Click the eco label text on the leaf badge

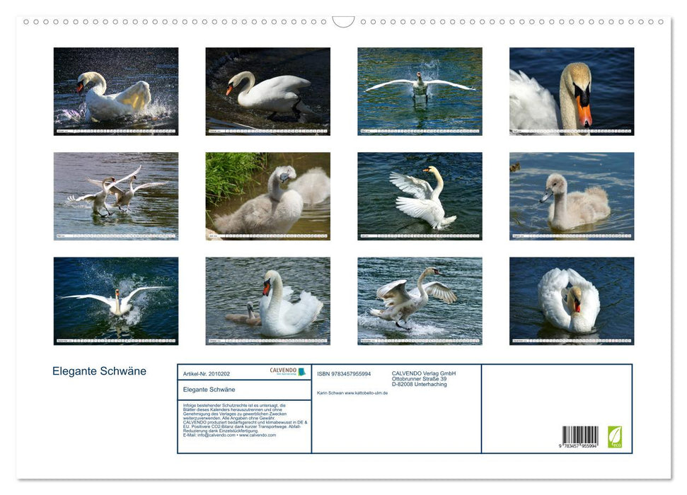click(x=616, y=445)
